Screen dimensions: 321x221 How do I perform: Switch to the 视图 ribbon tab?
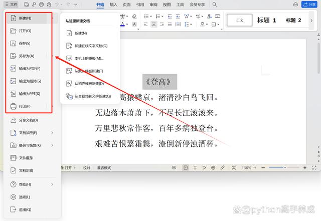point(167,5)
